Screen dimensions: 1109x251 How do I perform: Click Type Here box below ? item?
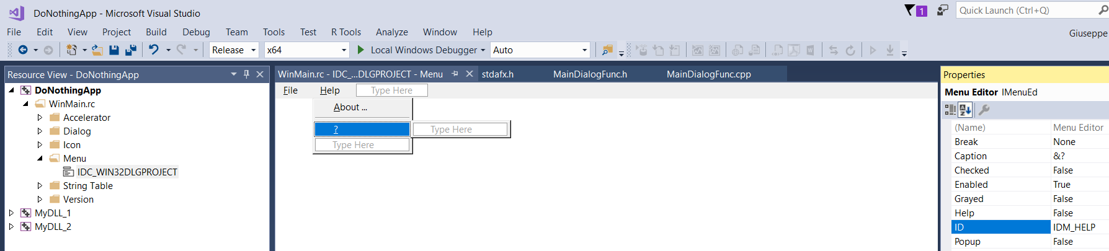tap(362, 144)
